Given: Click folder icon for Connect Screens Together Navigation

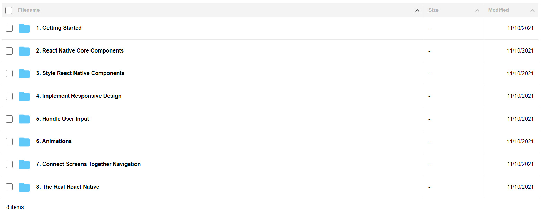Looking at the screenshot, I should 24,165.
